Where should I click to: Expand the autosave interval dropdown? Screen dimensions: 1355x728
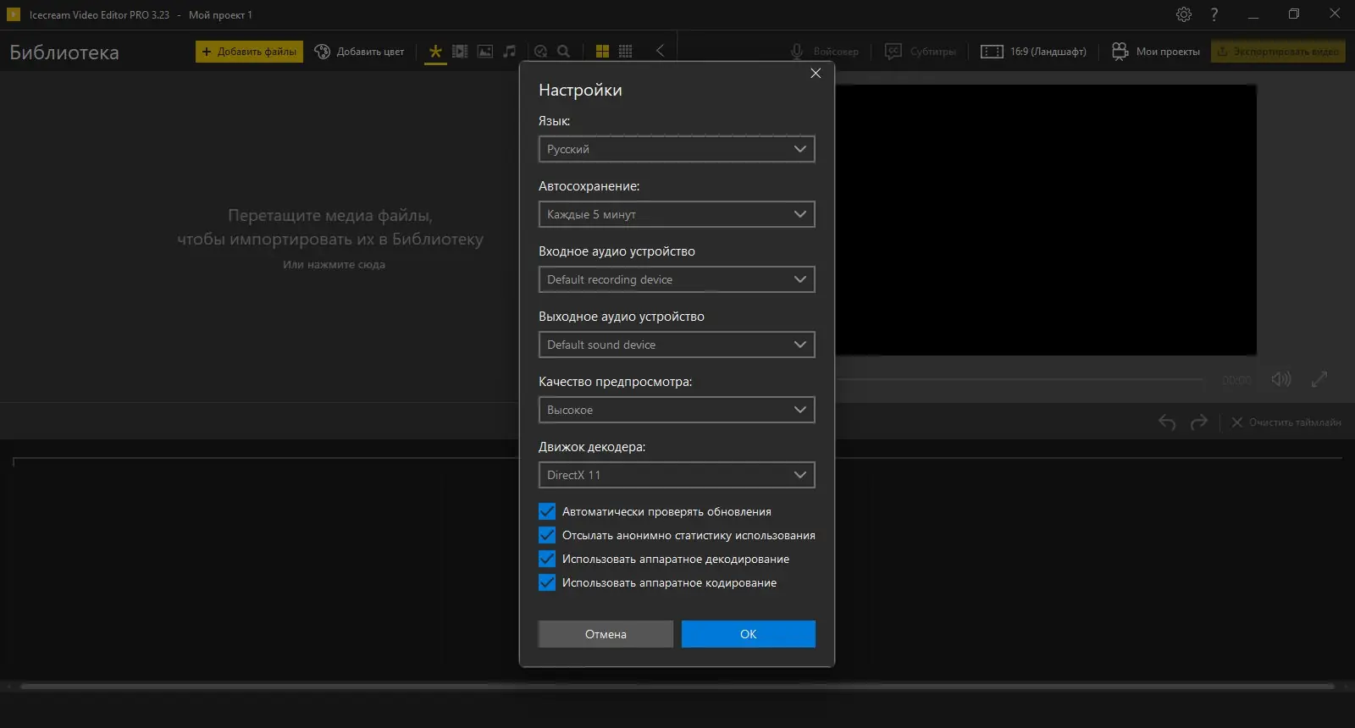coord(676,214)
